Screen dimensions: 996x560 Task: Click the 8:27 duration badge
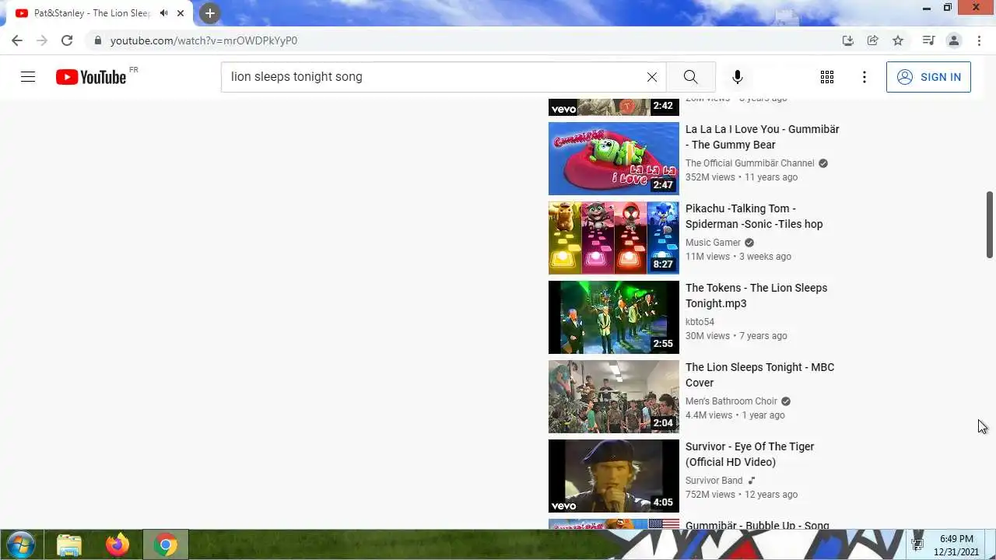coord(663,264)
